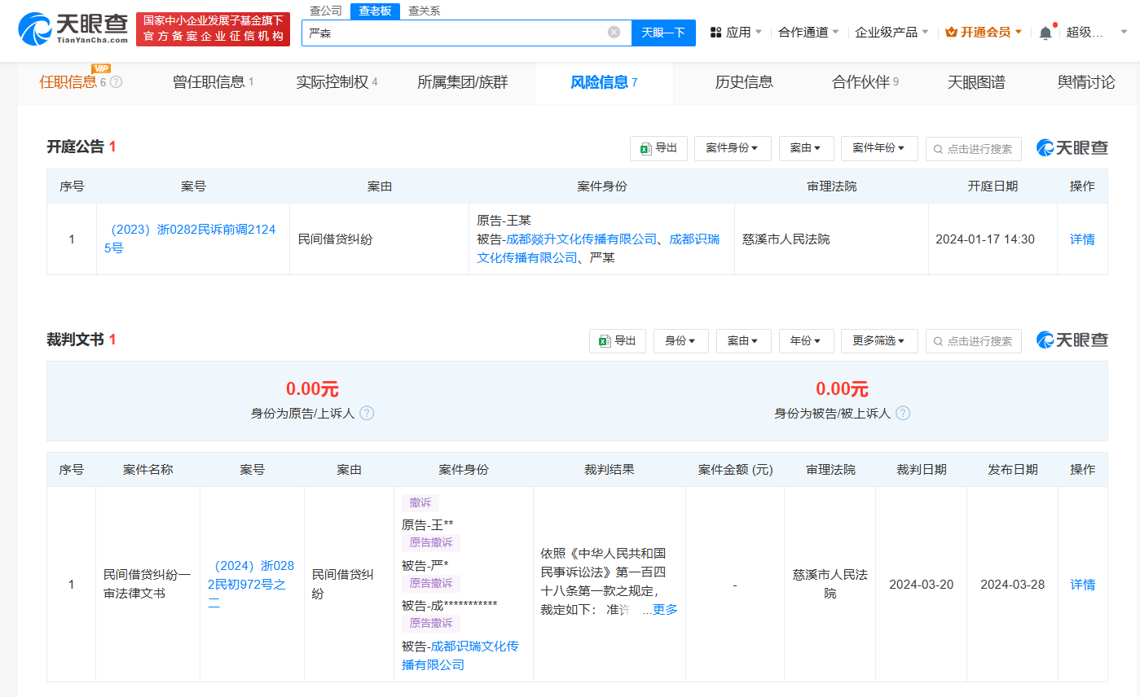Click the TianYanCha logo
Viewport: 1140px width, 697px height.
click(x=73, y=29)
